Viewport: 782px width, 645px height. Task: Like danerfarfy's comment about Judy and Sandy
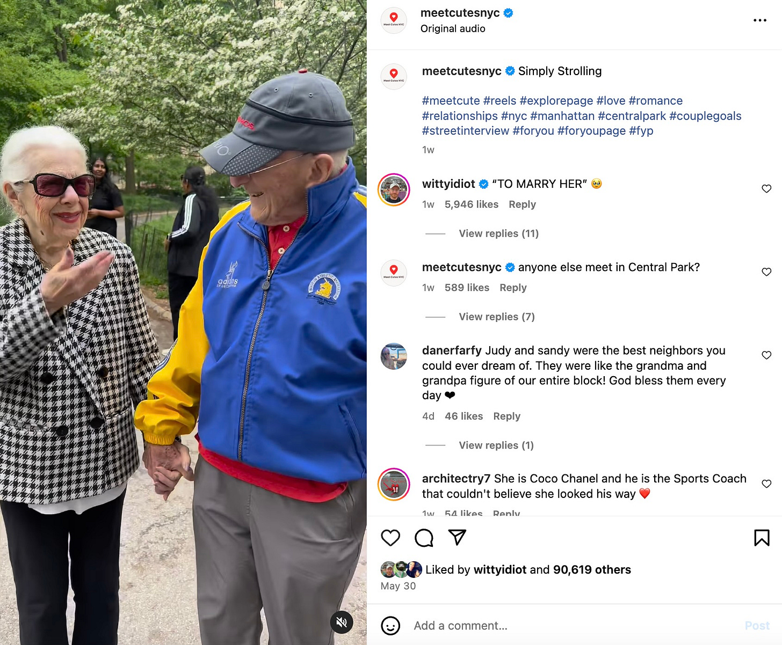pyautogui.click(x=766, y=355)
